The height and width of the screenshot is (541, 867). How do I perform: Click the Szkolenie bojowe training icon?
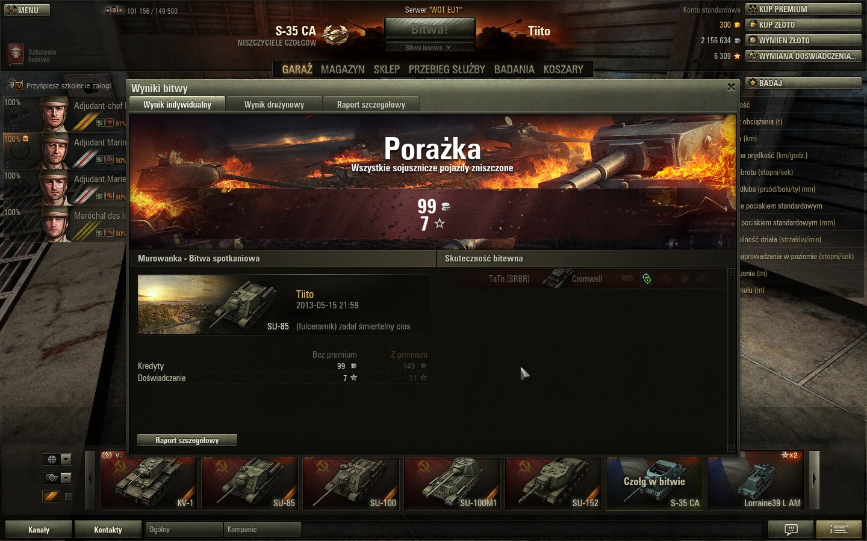(x=16, y=54)
